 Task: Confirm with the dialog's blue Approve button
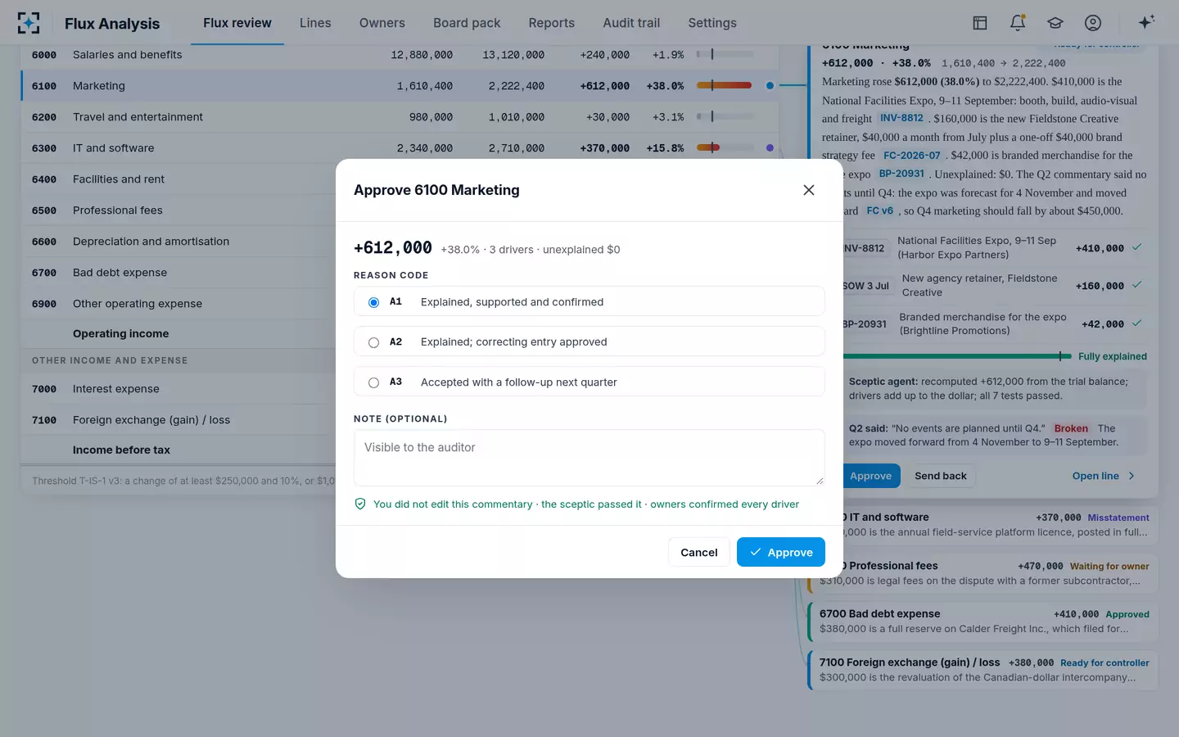[781, 552]
